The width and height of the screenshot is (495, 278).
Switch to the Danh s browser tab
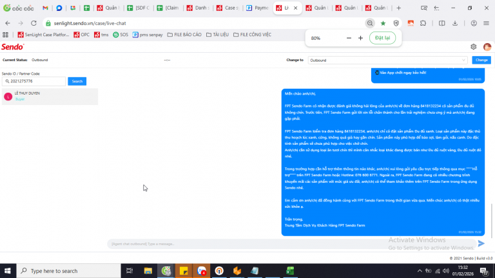pyautogui.click(x=198, y=8)
